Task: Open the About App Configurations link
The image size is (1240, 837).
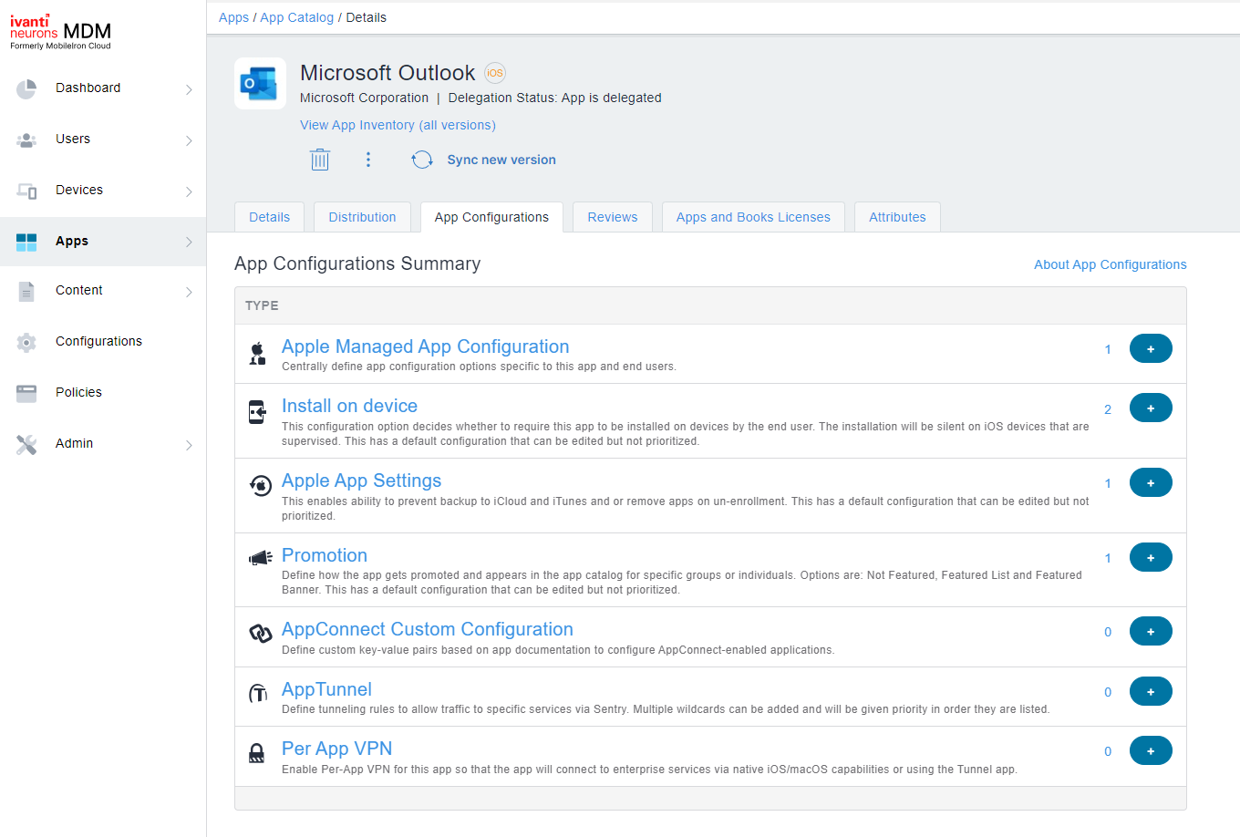Action: tap(1110, 264)
